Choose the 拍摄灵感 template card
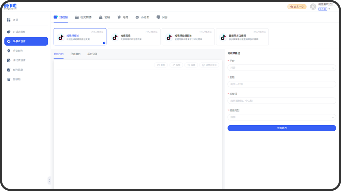The width and height of the screenshot is (341, 191). (134, 37)
